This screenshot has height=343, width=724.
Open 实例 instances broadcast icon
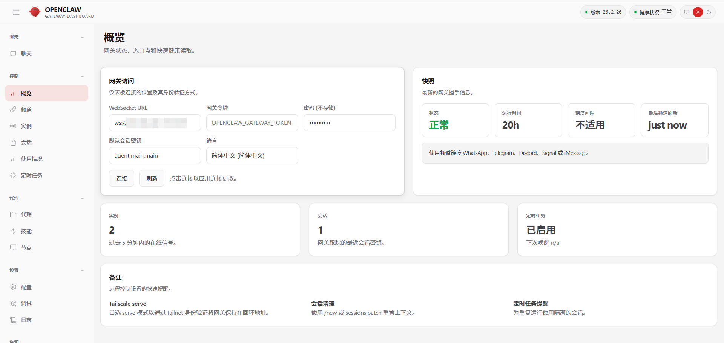tap(13, 126)
